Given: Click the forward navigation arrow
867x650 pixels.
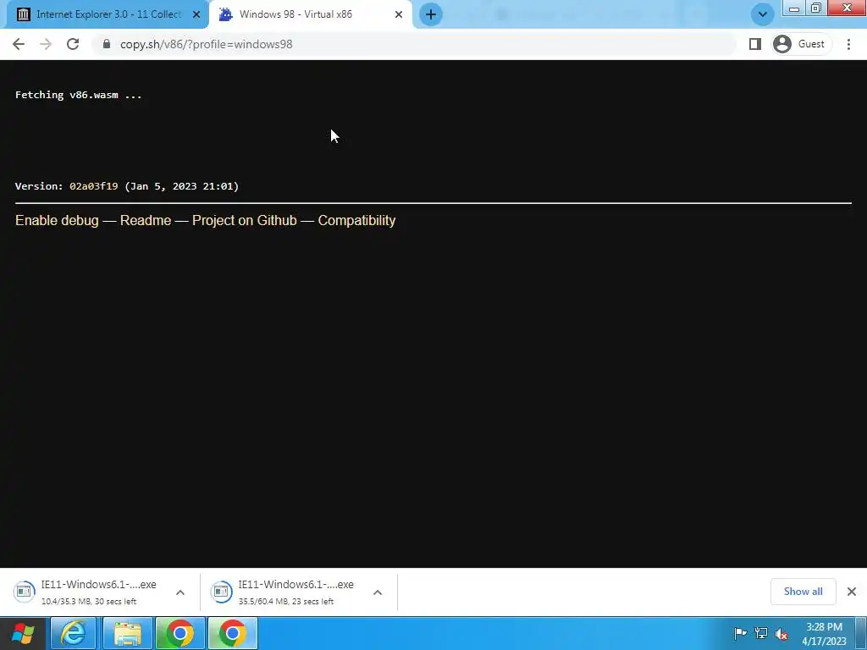Looking at the screenshot, I should [46, 44].
